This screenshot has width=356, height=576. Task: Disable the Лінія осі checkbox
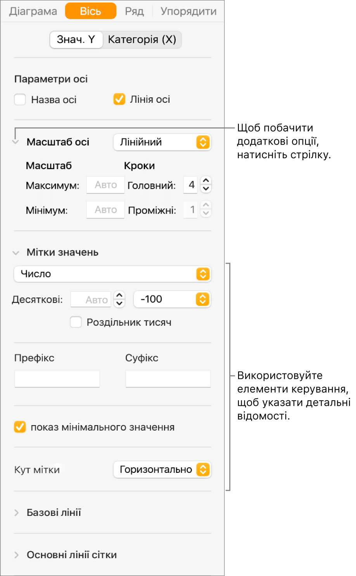119,99
